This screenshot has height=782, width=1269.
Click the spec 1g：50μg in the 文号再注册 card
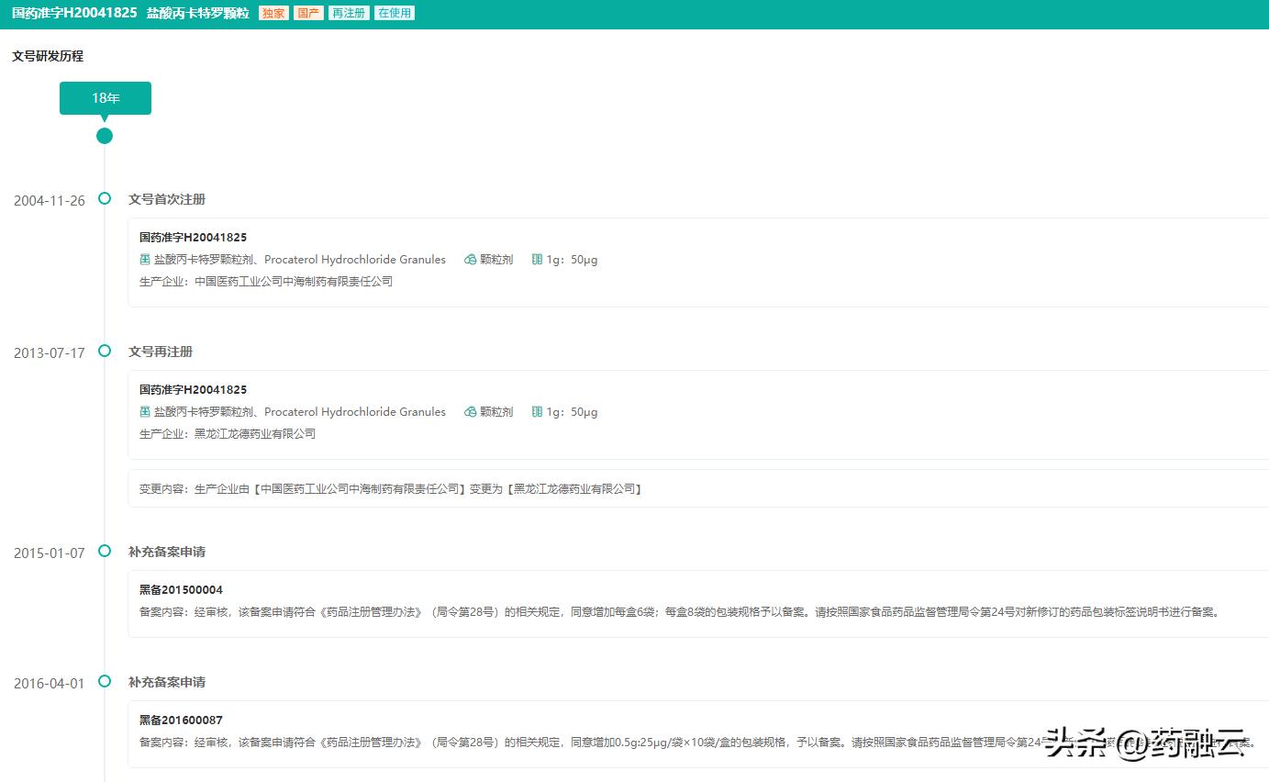coord(572,412)
